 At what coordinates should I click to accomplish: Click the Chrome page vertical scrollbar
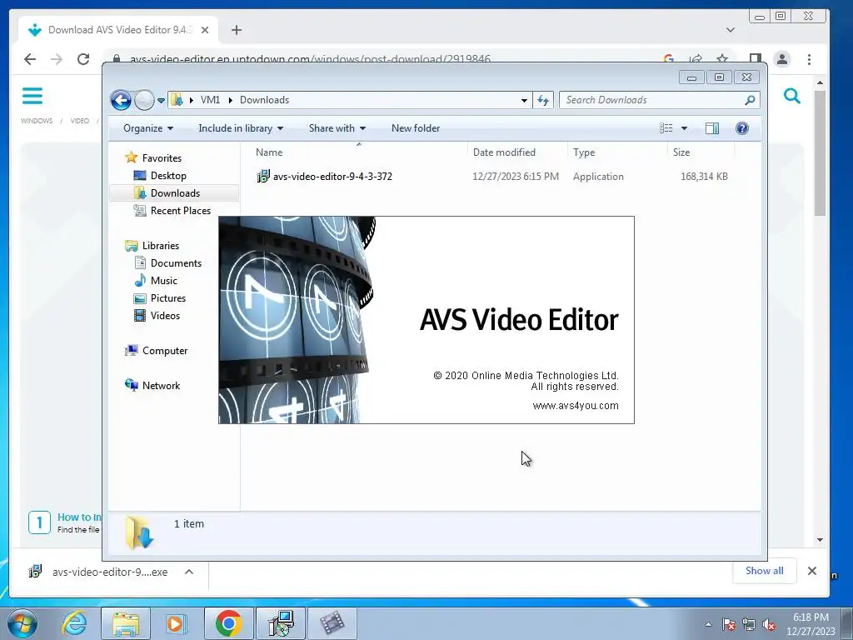pos(820,153)
